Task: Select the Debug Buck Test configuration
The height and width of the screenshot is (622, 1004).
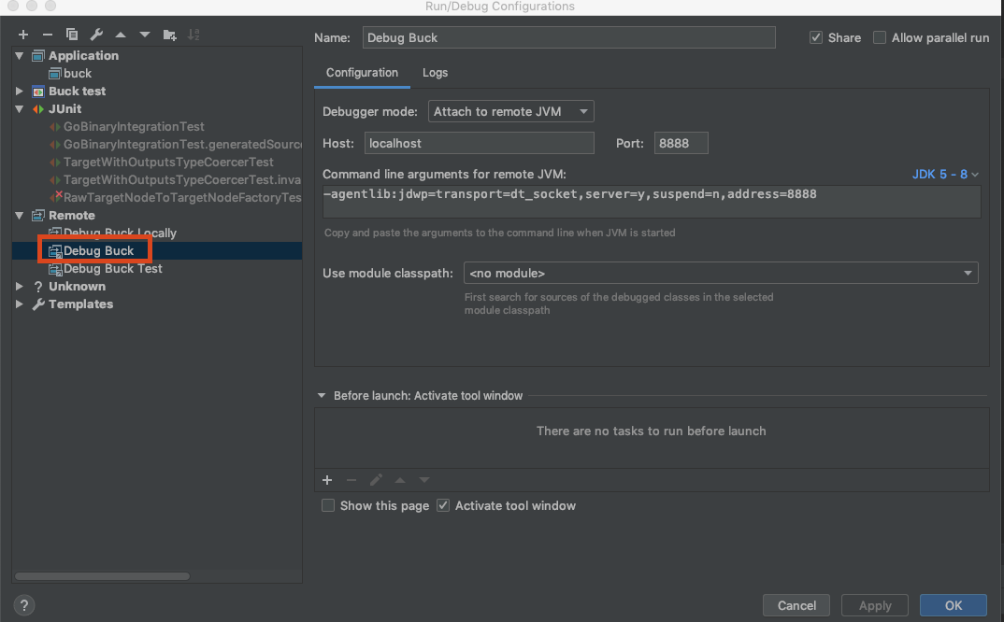Action: (114, 268)
